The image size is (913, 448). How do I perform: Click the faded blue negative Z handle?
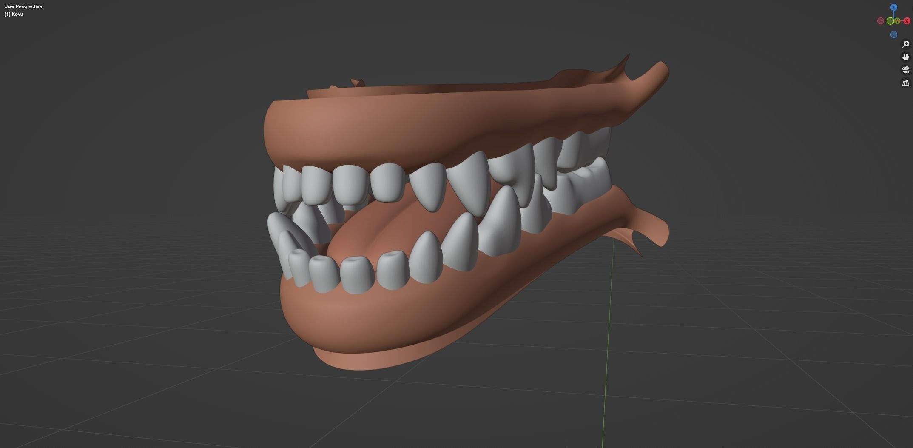point(894,34)
